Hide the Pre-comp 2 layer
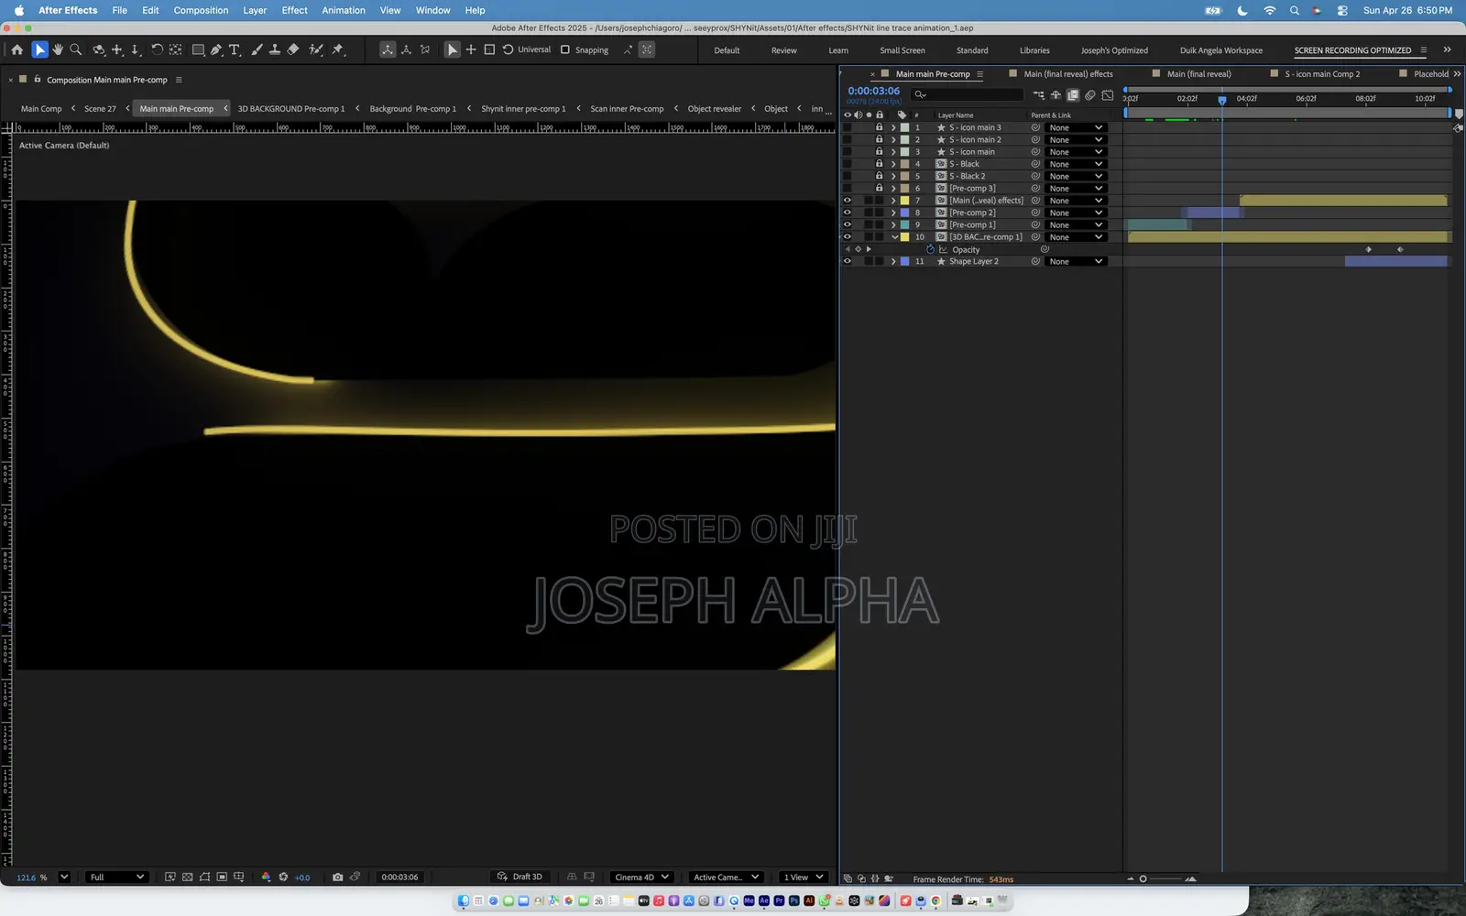This screenshot has height=916, width=1466. (847, 213)
